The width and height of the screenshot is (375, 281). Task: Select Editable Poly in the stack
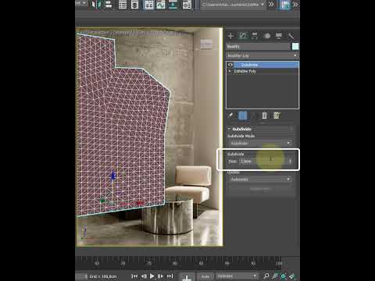pyautogui.click(x=245, y=71)
